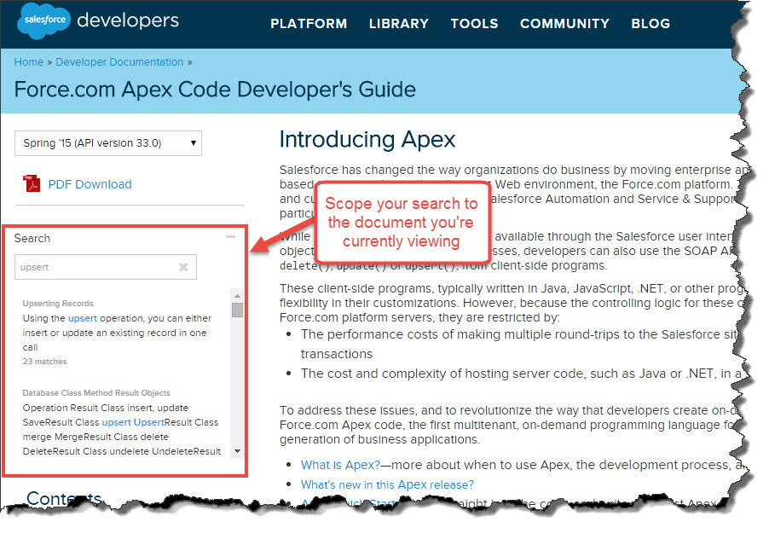Click the search results scroll up arrow
769x545 pixels.
click(237, 296)
